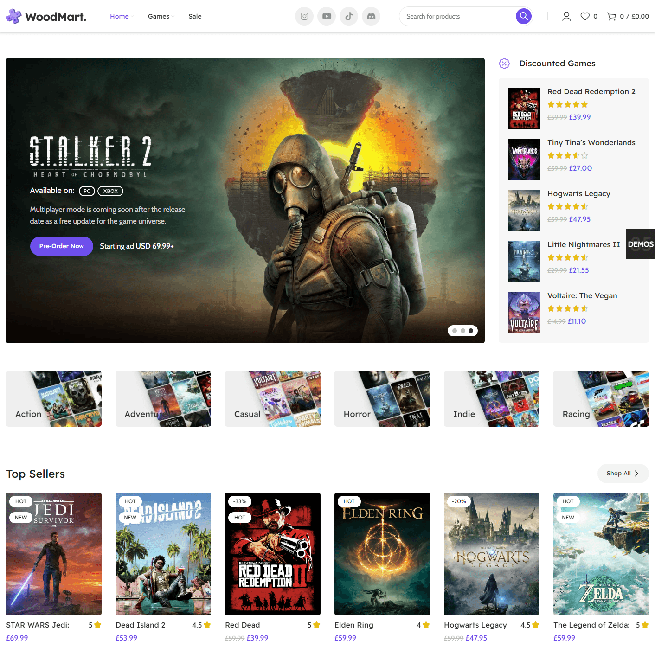This screenshot has width=655, height=660.
Task: Click in the Search for products field
Action: point(457,16)
